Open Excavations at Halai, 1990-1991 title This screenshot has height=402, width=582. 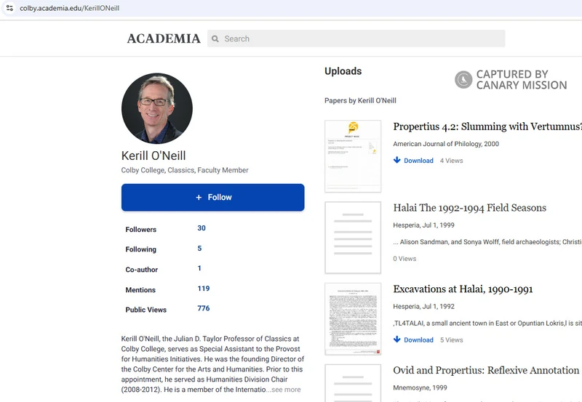pos(463,289)
